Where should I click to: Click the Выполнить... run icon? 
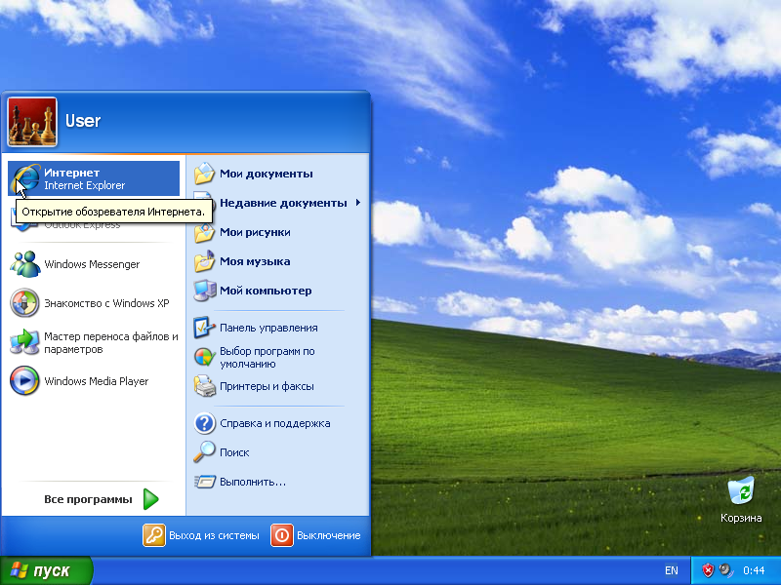(x=204, y=482)
